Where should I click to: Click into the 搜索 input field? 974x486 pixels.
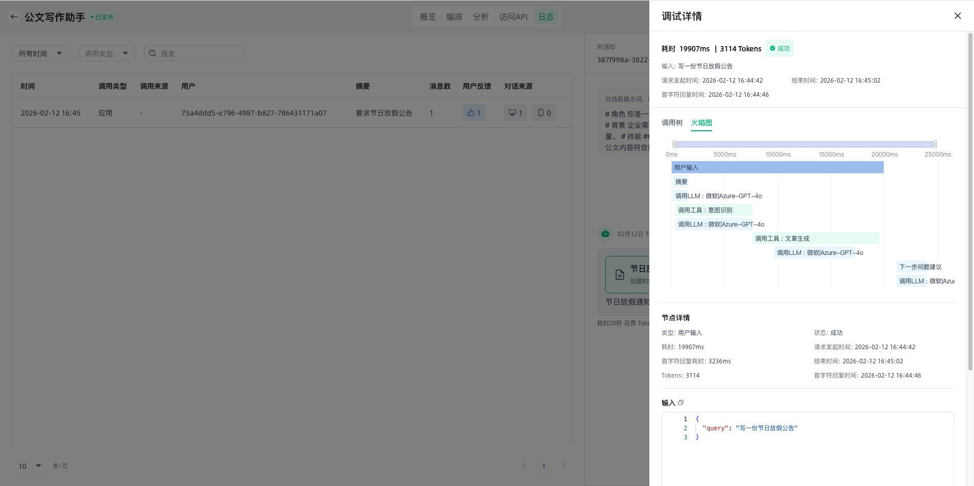[200, 53]
